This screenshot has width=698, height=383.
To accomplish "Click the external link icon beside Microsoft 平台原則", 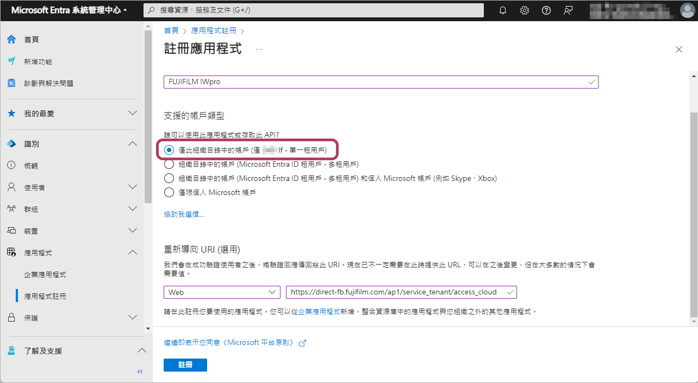I will click(x=303, y=343).
